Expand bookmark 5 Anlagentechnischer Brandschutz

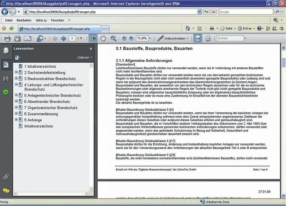pyautogui.click(x=16, y=95)
